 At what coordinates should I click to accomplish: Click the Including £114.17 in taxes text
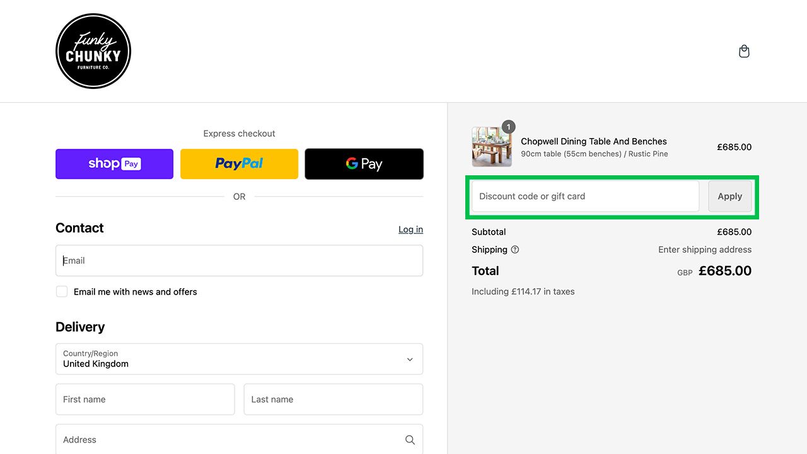pos(523,291)
